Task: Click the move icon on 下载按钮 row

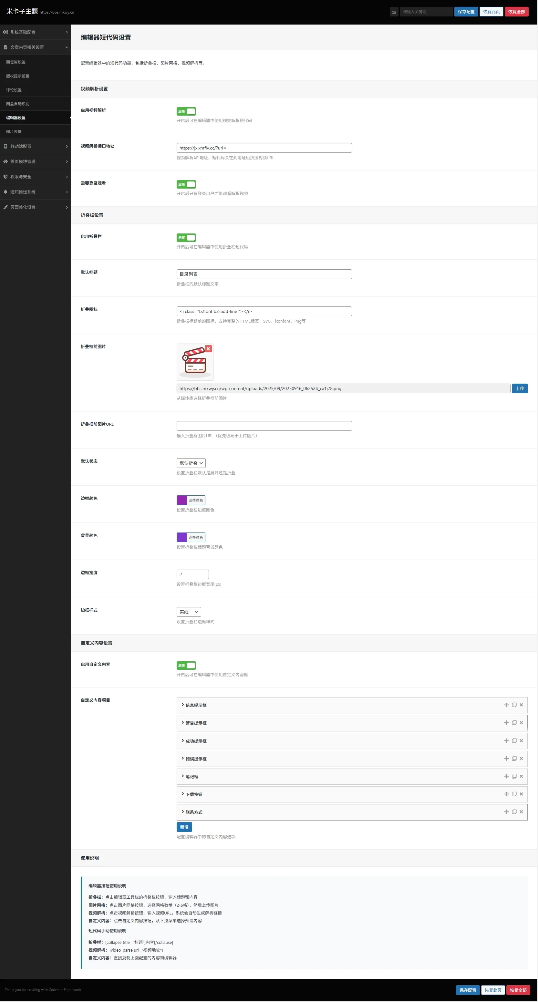Action: 506,794
